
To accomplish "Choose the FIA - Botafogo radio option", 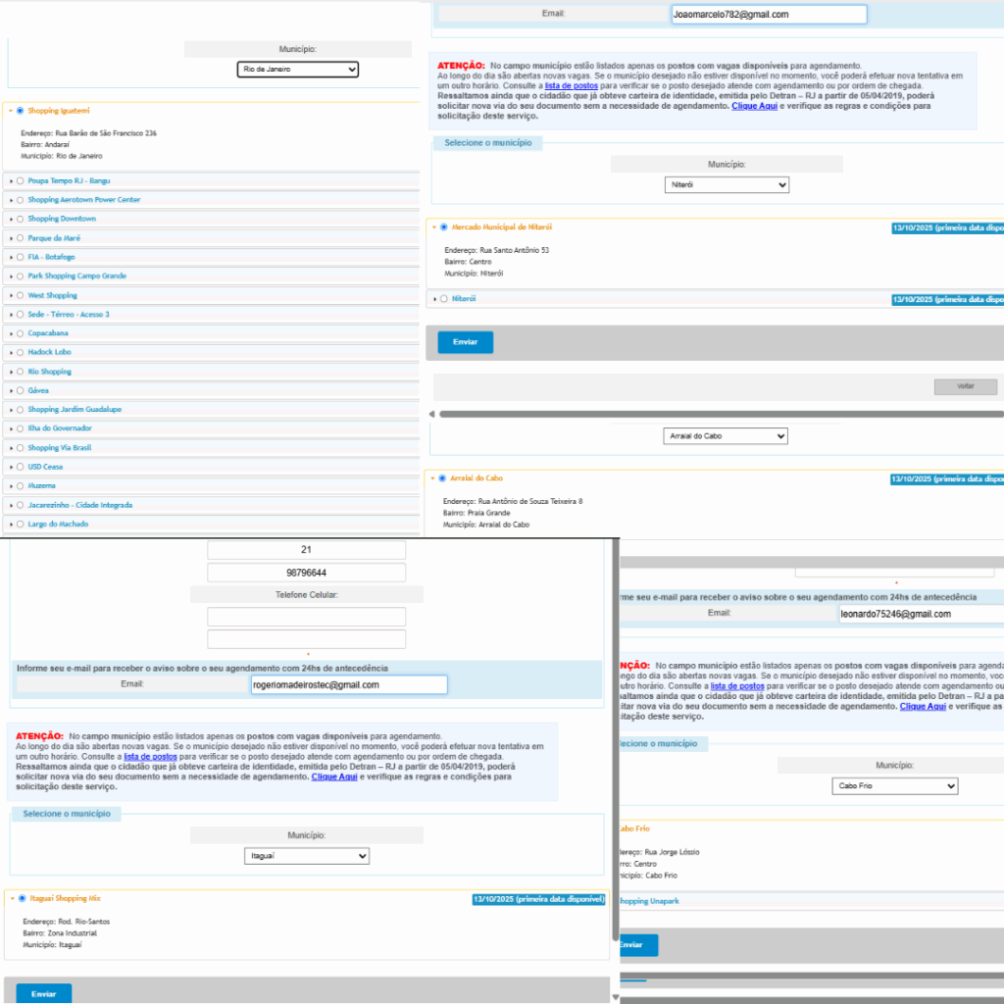I will tap(20, 257).
